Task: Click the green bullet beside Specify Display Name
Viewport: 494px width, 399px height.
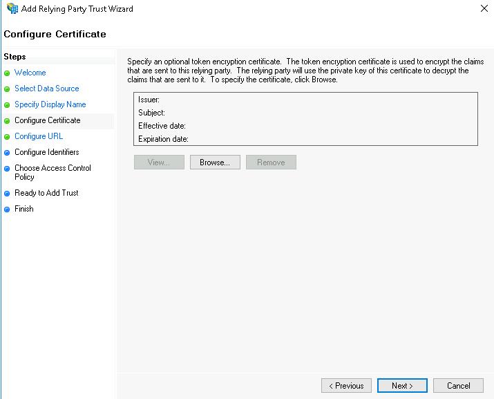Action: point(7,105)
